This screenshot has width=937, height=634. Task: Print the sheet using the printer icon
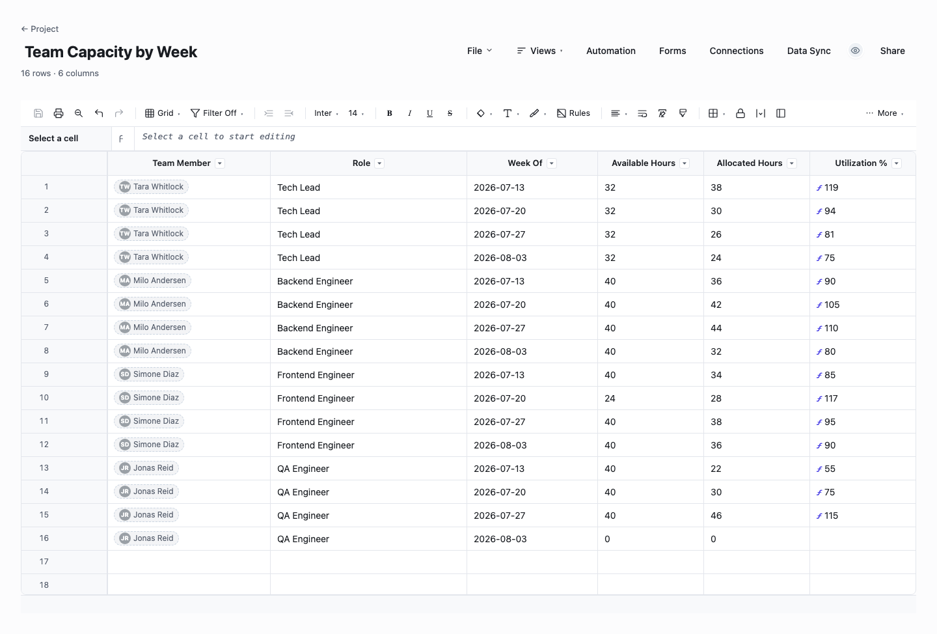(59, 113)
